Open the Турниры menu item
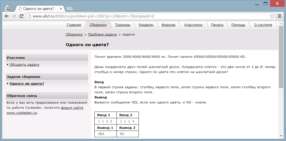Viewport: 286px width, 141px height. click(123, 25)
